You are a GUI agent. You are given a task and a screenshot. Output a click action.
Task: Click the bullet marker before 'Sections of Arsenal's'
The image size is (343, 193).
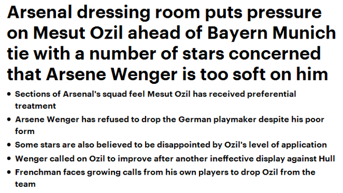point(9,94)
